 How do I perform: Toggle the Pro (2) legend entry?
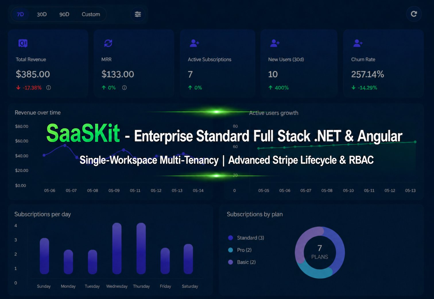click(x=240, y=250)
